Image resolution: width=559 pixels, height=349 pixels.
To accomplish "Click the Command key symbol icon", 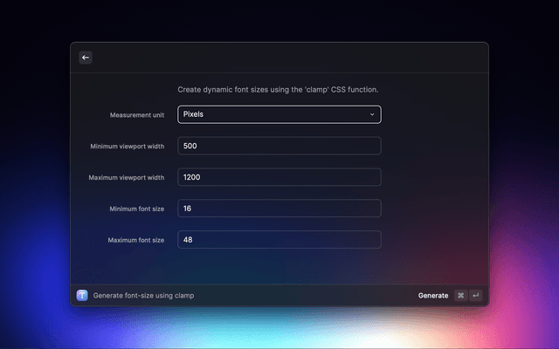I will (460, 296).
